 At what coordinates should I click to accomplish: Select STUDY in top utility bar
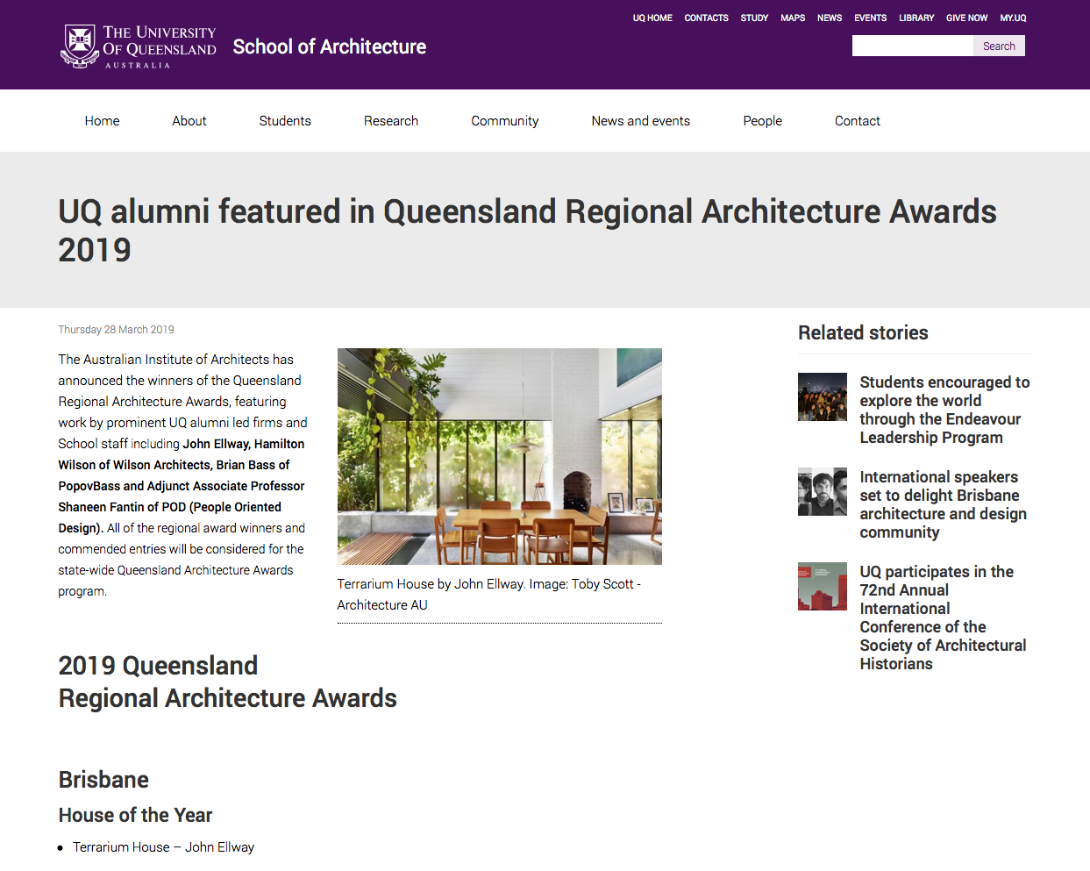[754, 18]
